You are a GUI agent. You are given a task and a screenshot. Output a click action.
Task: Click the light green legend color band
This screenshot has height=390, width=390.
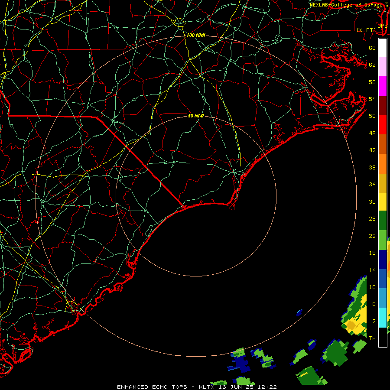point(383,240)
